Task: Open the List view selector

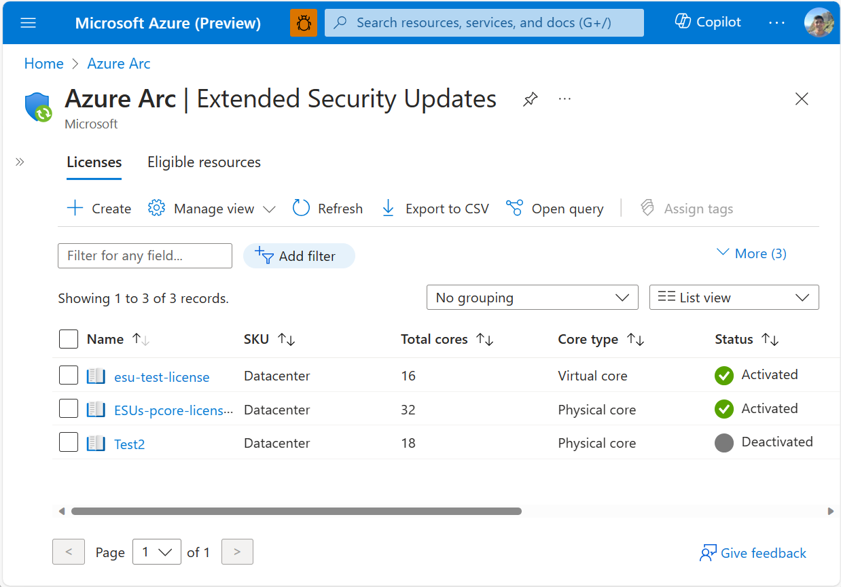Action: [734, 297]
